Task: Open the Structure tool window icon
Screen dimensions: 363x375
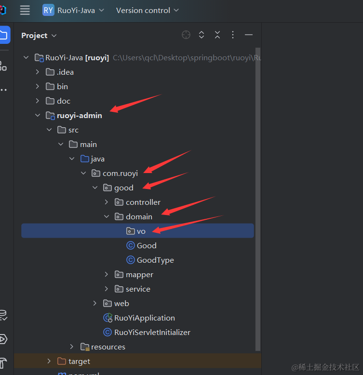Action: click(3, 66)
